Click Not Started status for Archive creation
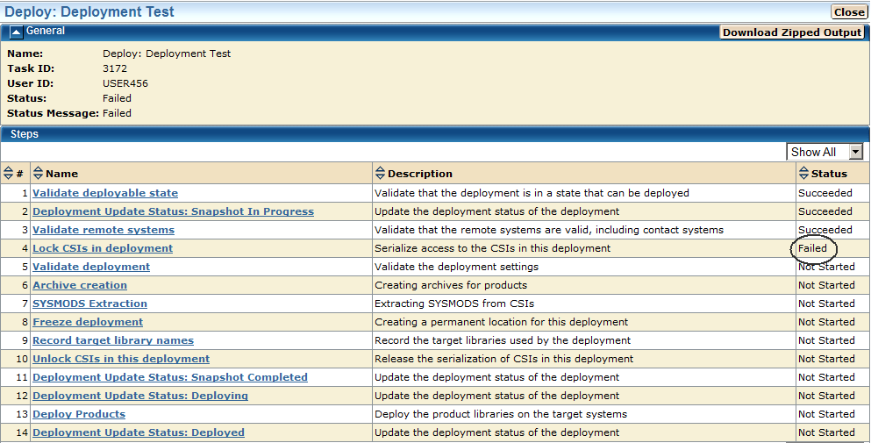The width and height of the screenshot is (871, 443). (x=826, y=284)
